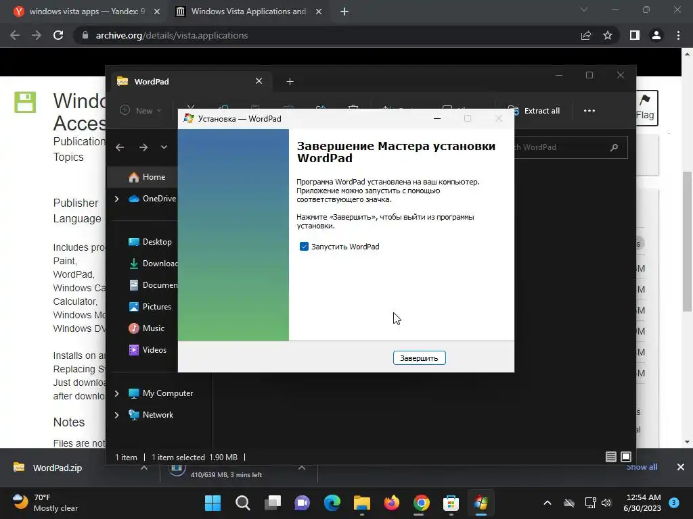
Task: Expand the My Computer node
Action: [x=116, y=393]
